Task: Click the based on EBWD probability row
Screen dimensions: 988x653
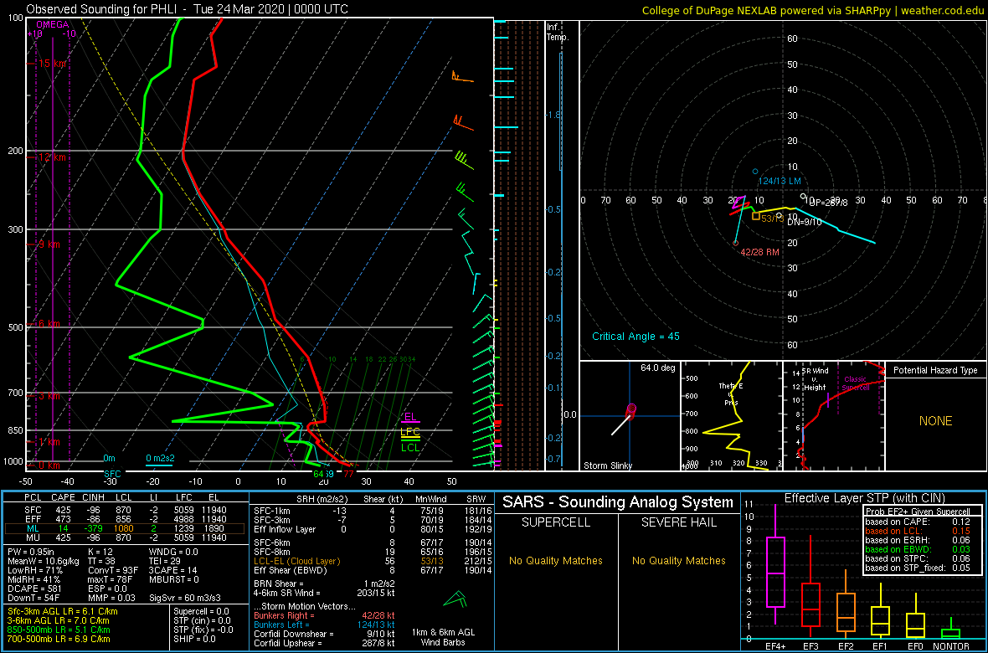Action: pyautogui.click(x=918, y=549)
